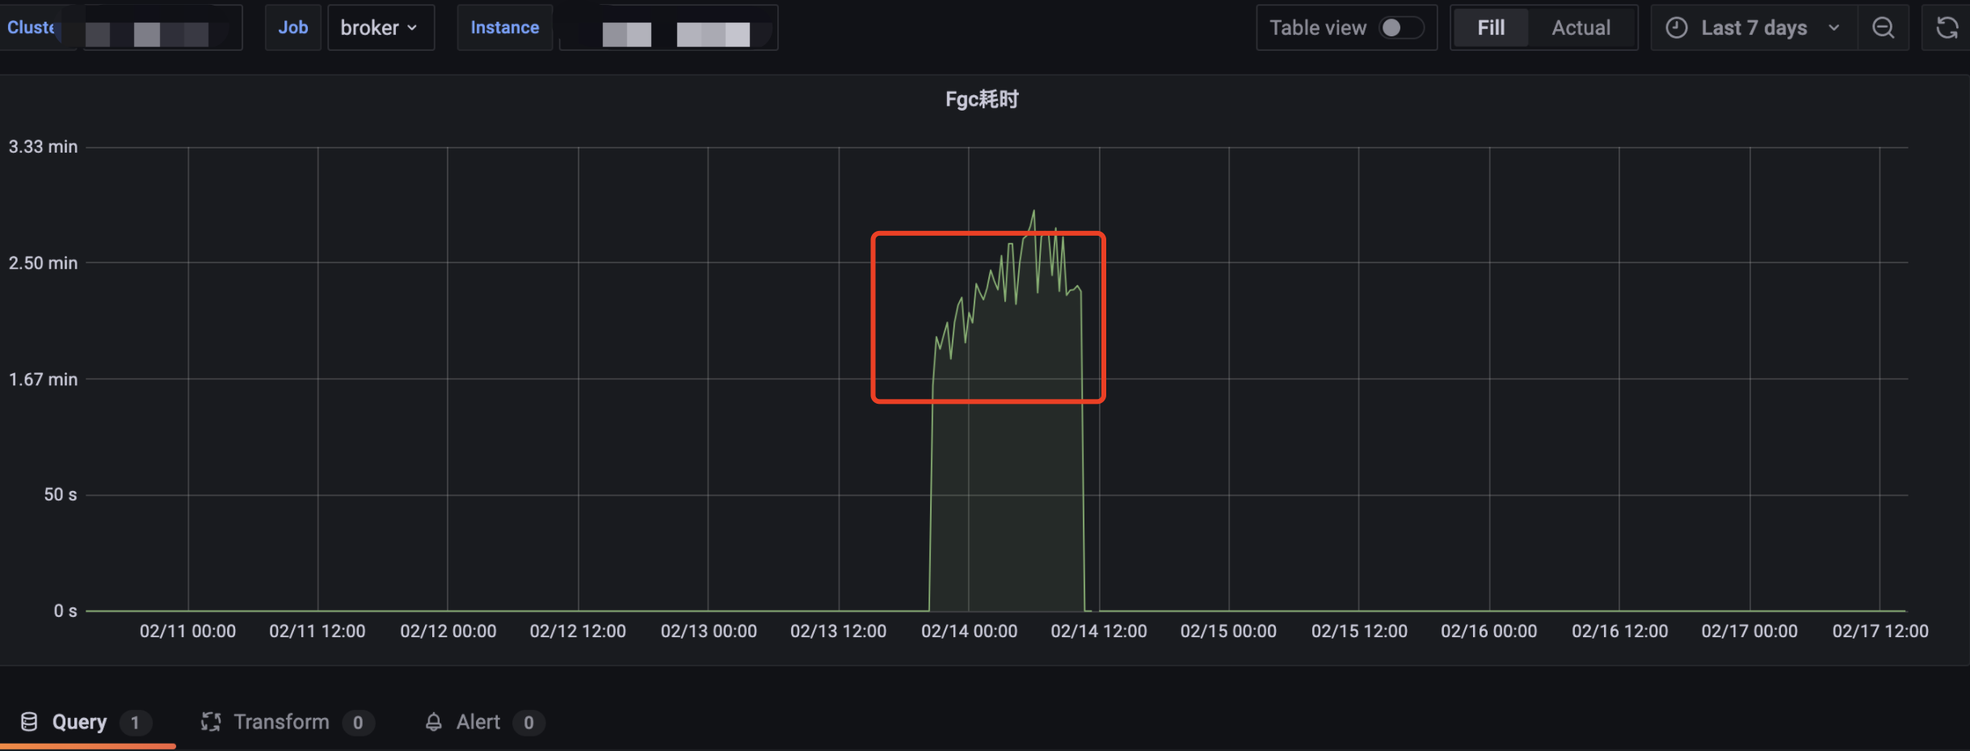Click the 02/16 12:00 x-axis label
Screen dimensions: 1970x751
(x=1619, y=631)
